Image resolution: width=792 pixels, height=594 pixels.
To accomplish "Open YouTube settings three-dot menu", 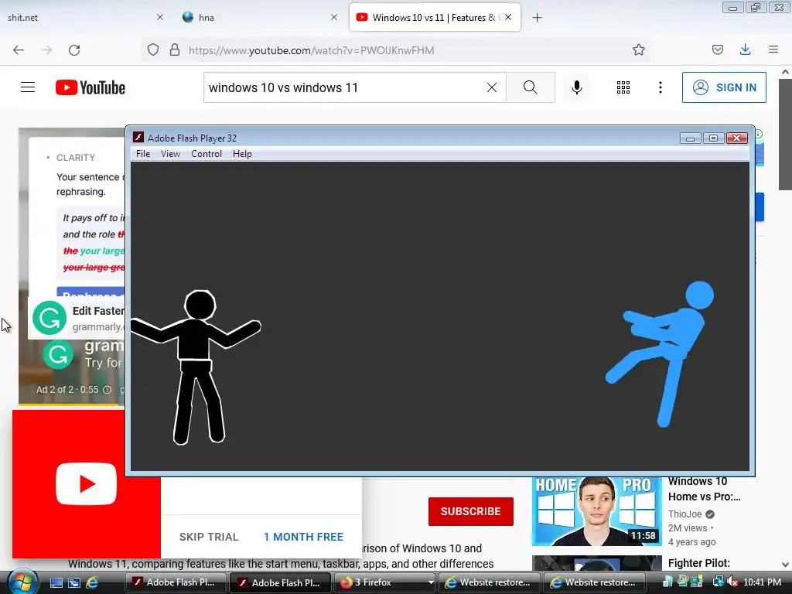I will pos(661,87).
